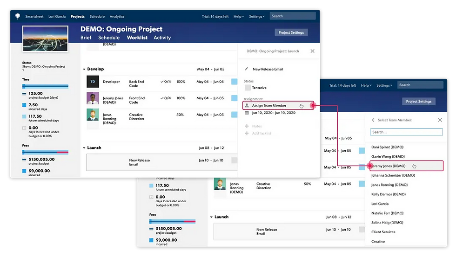Close the Select Team Member panel

tap(440, 120)
